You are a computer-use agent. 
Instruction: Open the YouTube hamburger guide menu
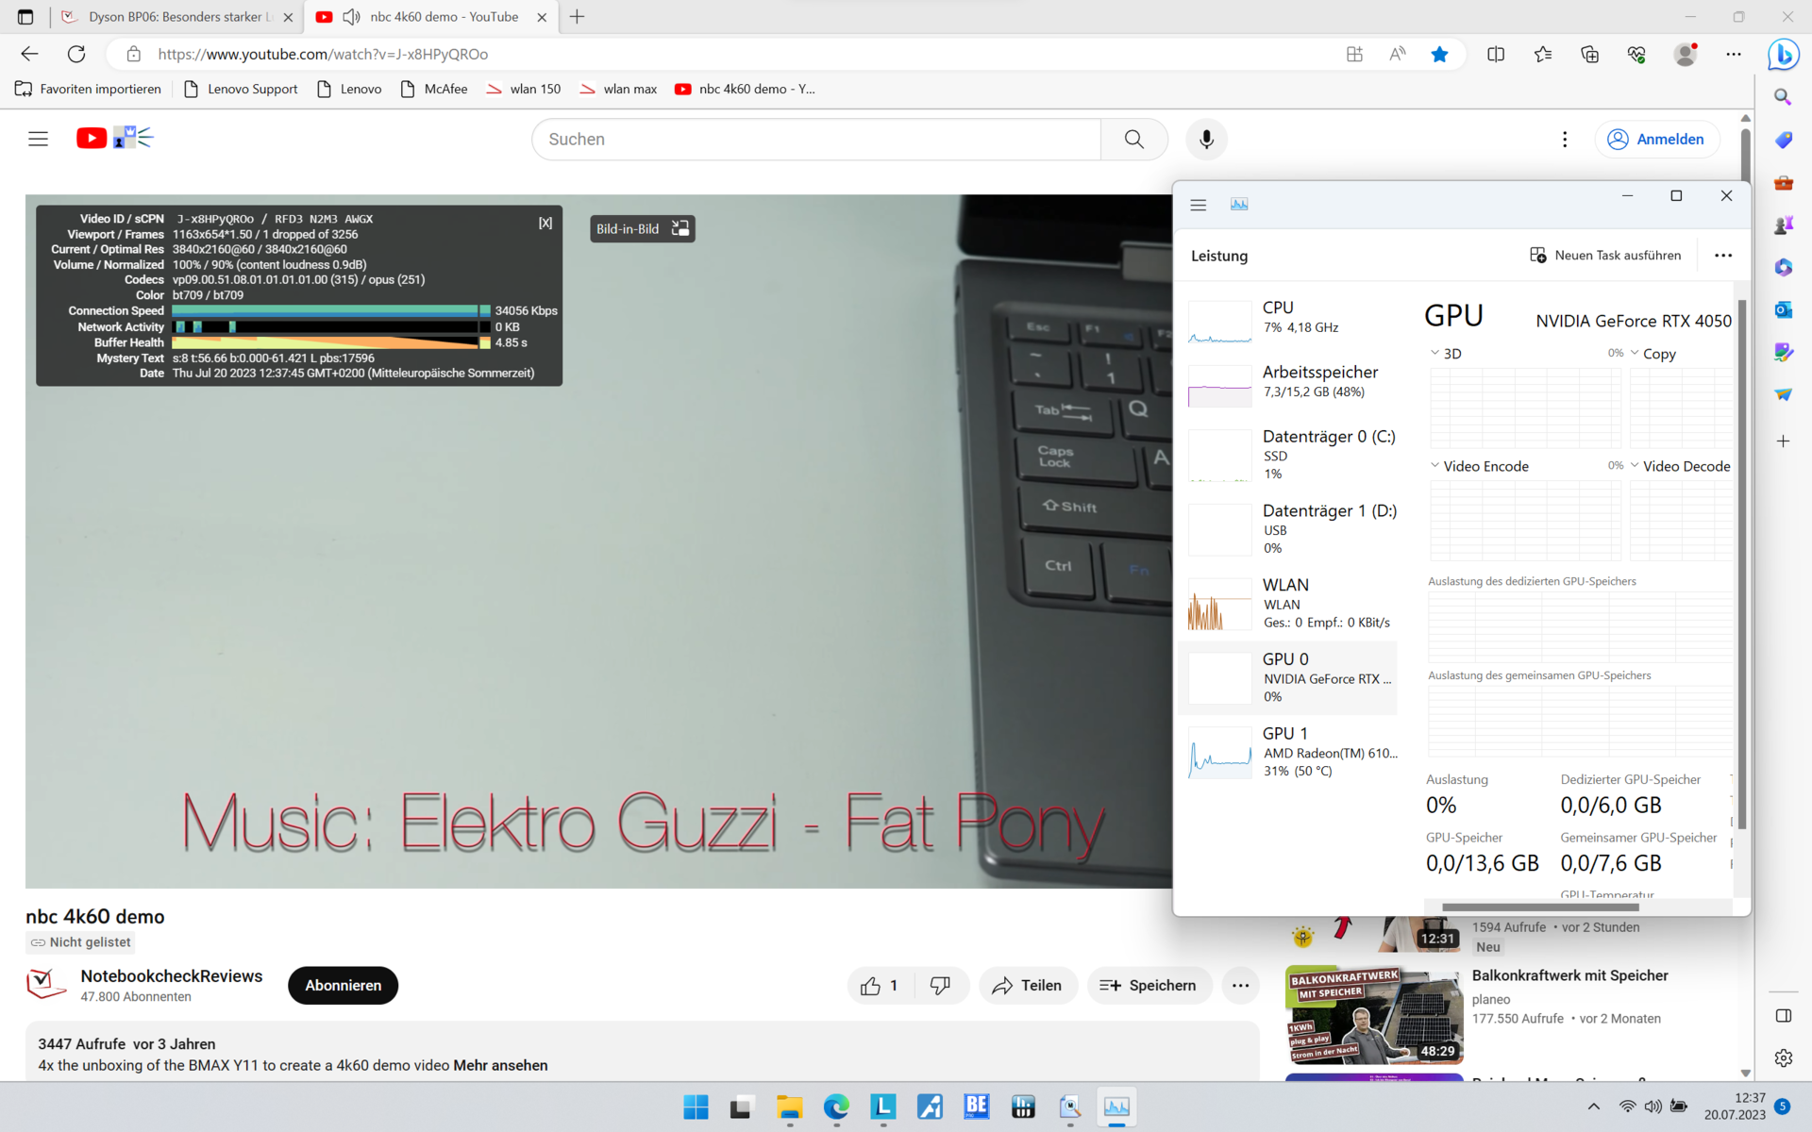(x=38, y=140)
